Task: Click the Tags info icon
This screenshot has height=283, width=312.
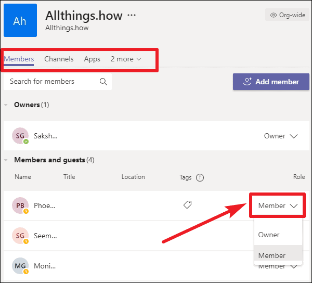Action: pyautogui.click(x=200, y=177)
